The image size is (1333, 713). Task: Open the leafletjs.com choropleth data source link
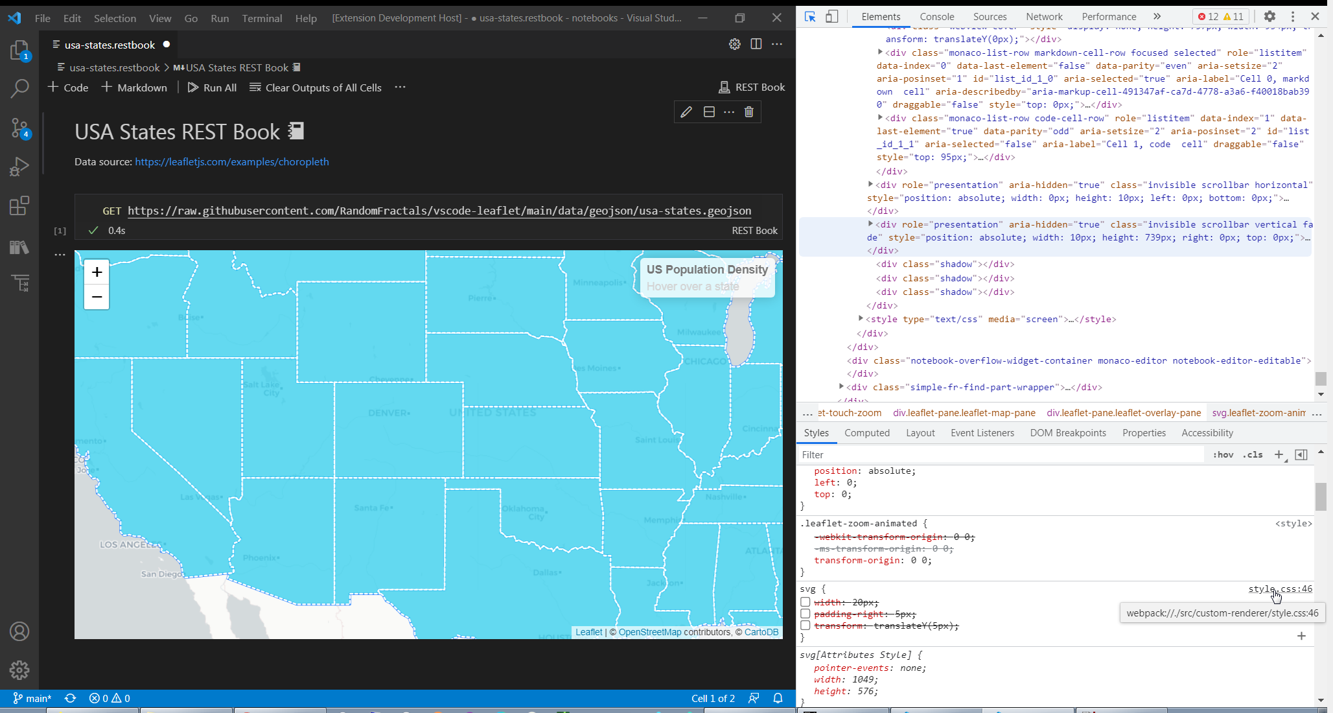(x=231, y=162)
